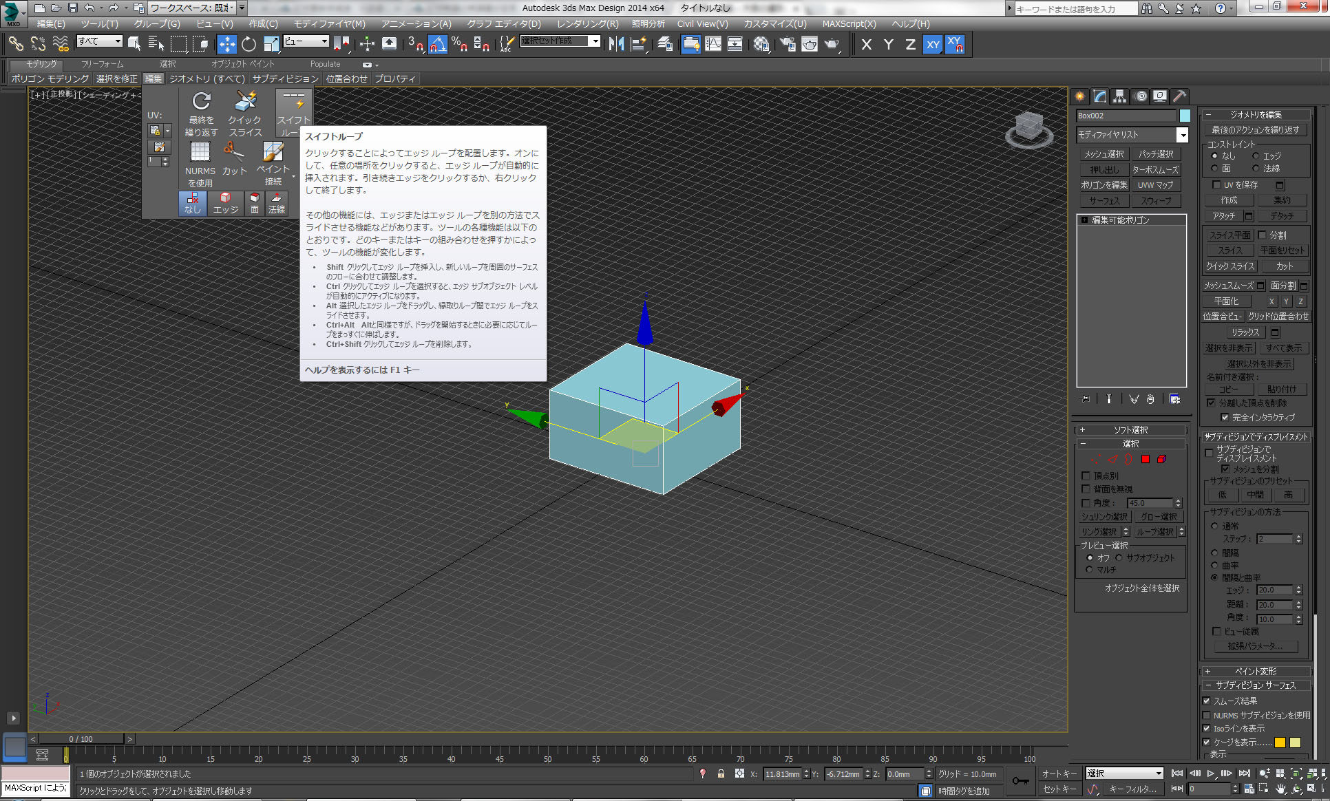Open the モディファイヤリスト dropdown
The width and height of the screenshot is (1330, 801).
[1181, 135]
